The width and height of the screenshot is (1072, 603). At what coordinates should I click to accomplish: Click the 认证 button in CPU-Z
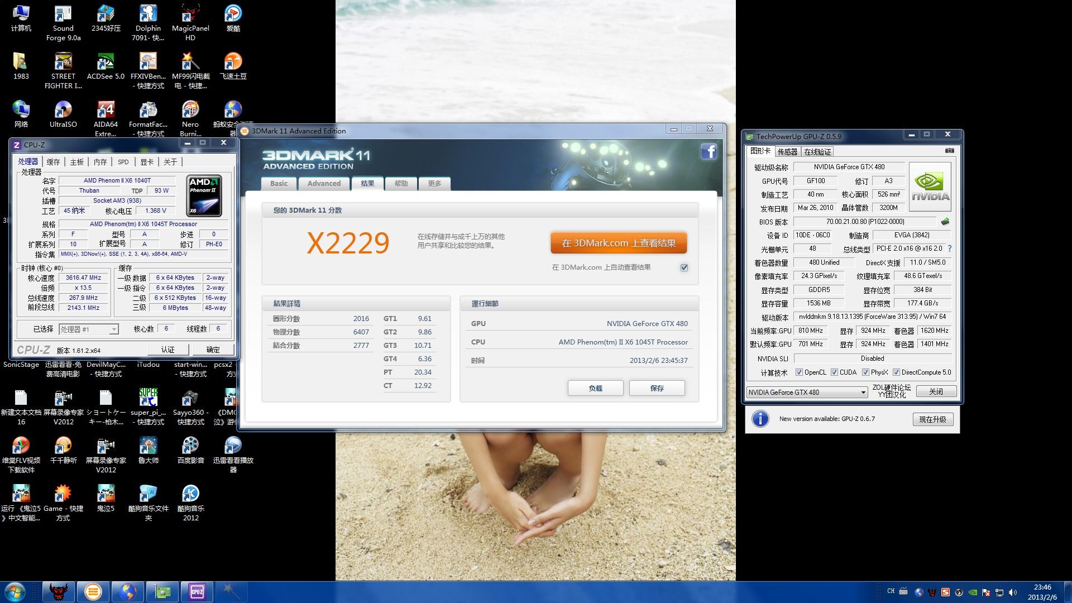point(168,350)
